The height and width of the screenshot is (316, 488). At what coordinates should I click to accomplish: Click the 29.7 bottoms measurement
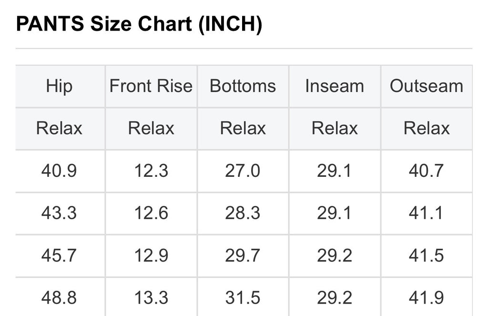point(243,255)
